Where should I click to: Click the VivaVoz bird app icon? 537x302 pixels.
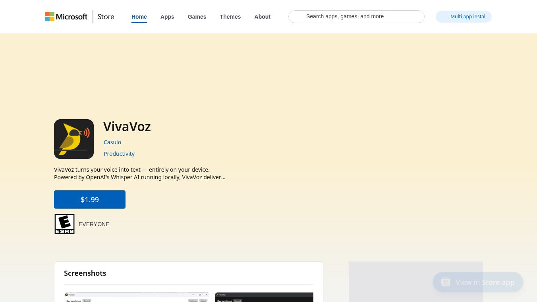74,139
